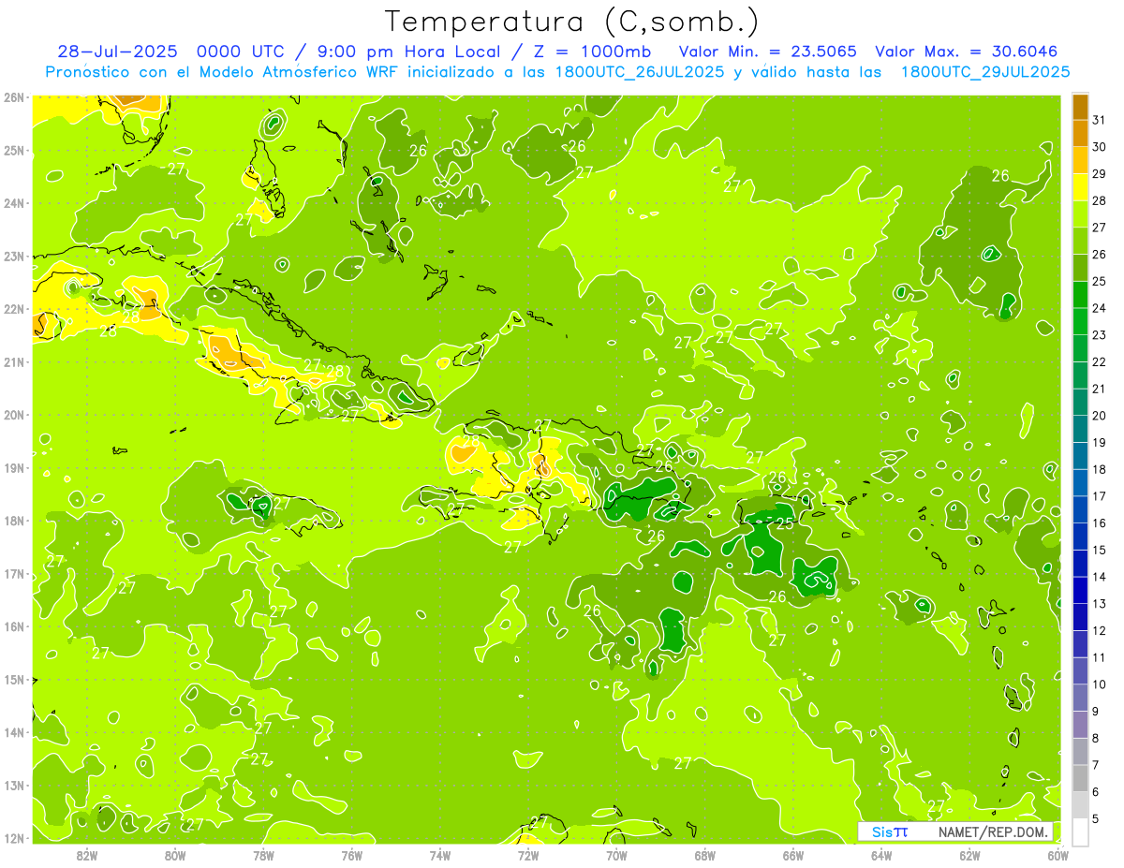Click the '62W' longitude axis label
1124x868 pixels.
[x=969, y=855]
